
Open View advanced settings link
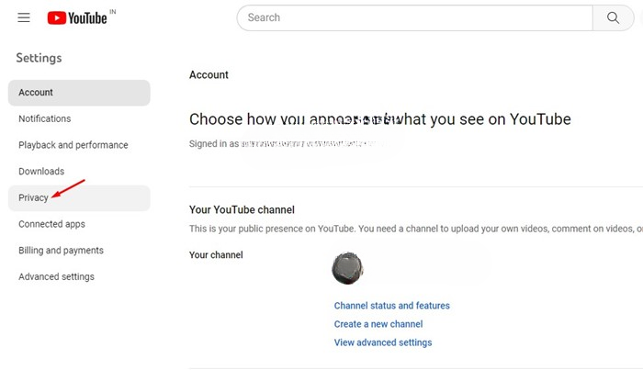tap(383, 342)
